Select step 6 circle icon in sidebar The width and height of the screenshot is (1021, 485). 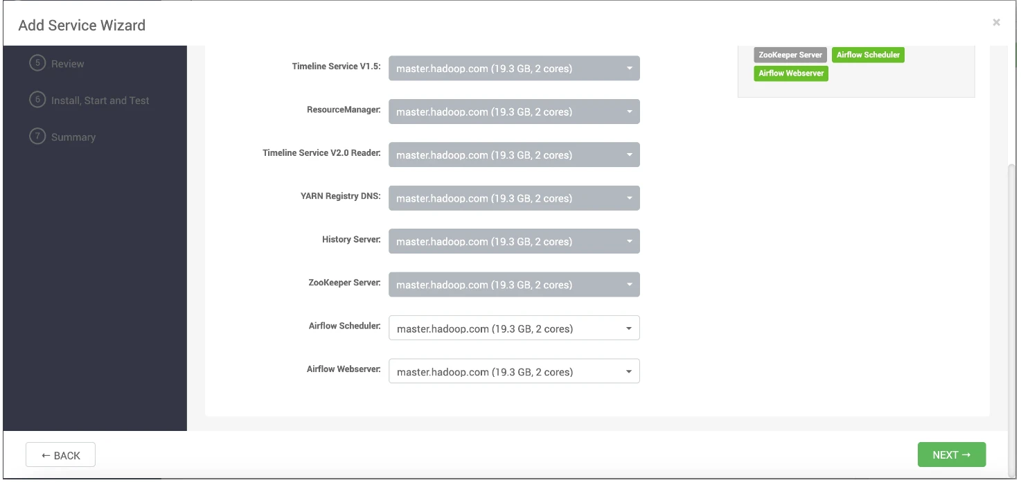coord(37,100)
